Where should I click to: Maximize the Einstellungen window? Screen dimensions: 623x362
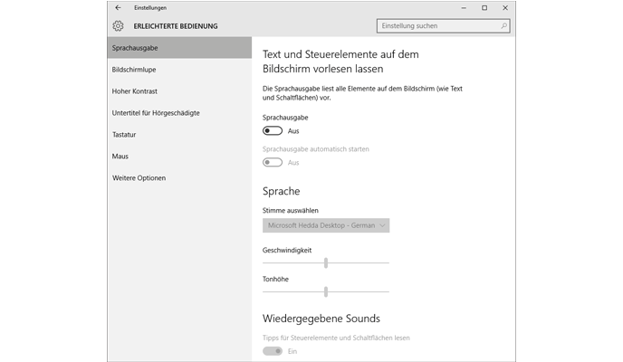(484, 7)
